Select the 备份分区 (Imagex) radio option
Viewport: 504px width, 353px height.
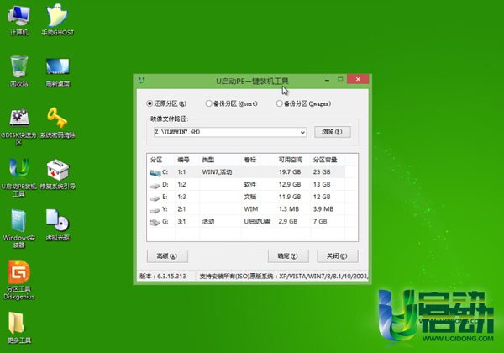[x=303, y=103]
